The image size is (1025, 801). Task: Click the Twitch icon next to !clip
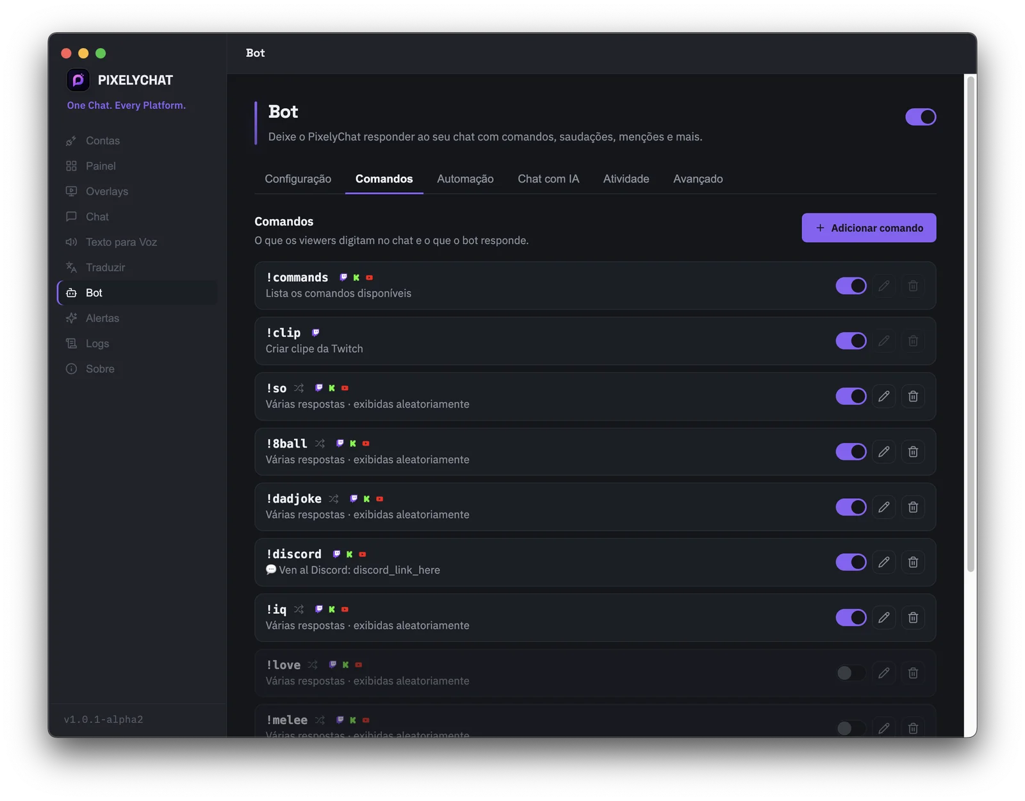tap(315, 333)
